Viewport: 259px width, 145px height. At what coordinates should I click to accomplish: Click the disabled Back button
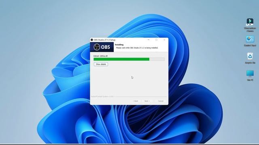pos(135,101)
